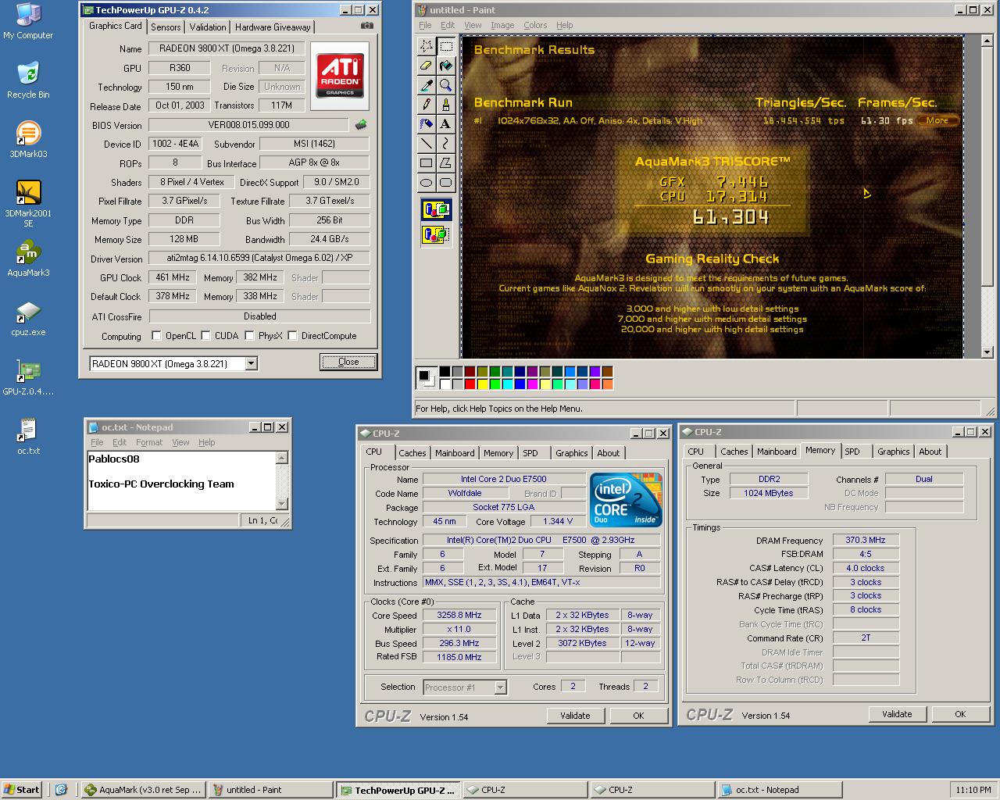This screenshot has width=1000, height=800.
Task: Pick the Rectangle shape tool
Action: 426,163
